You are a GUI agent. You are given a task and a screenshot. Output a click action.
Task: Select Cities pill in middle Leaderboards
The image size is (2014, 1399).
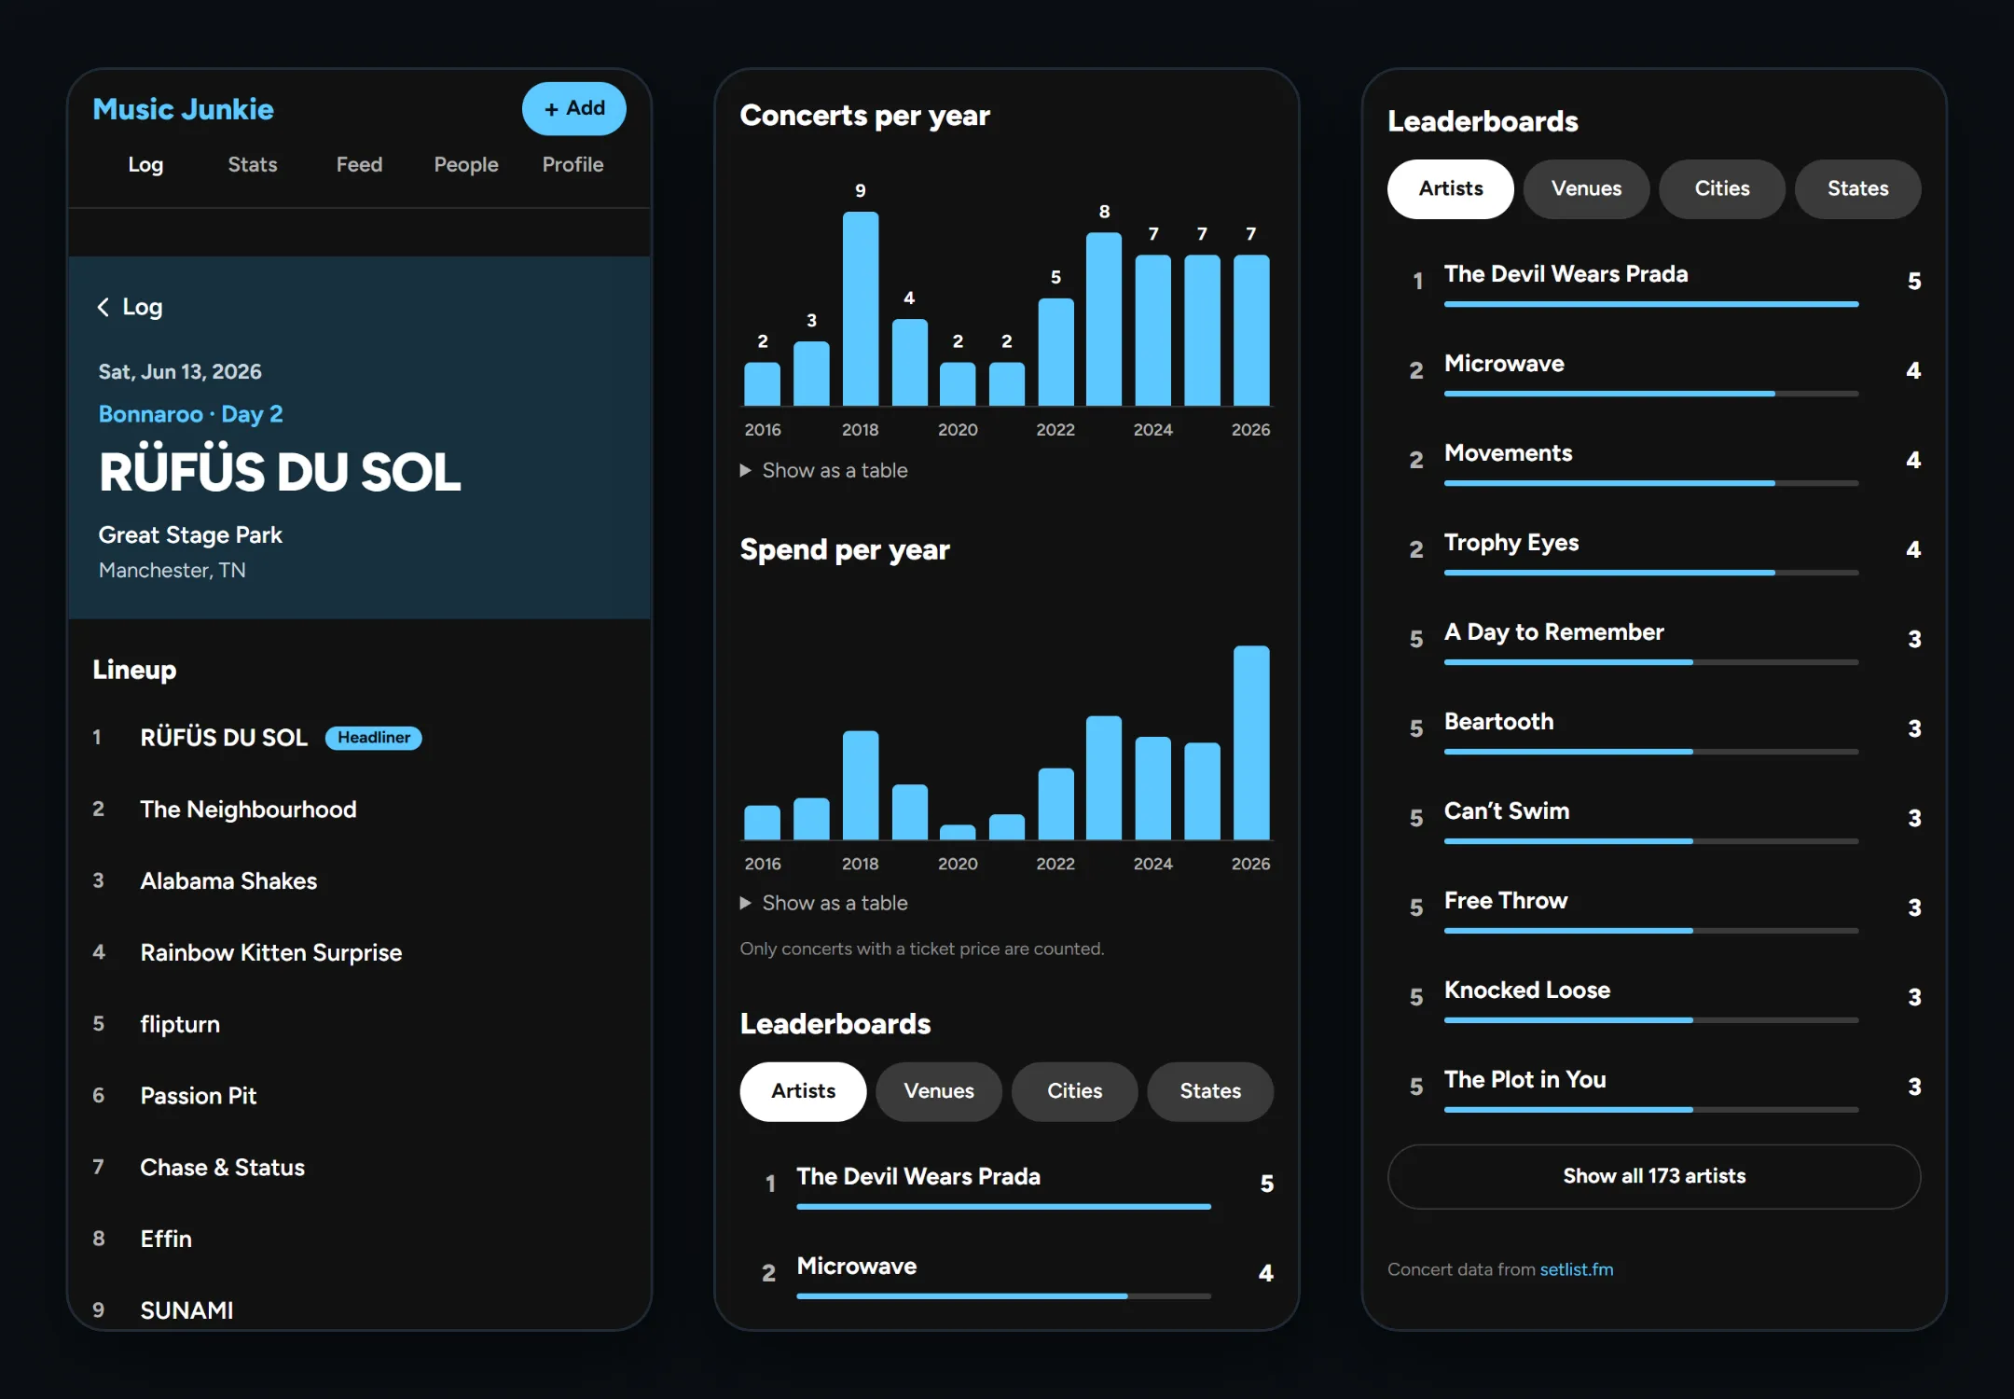(x=1074, y=1091)
